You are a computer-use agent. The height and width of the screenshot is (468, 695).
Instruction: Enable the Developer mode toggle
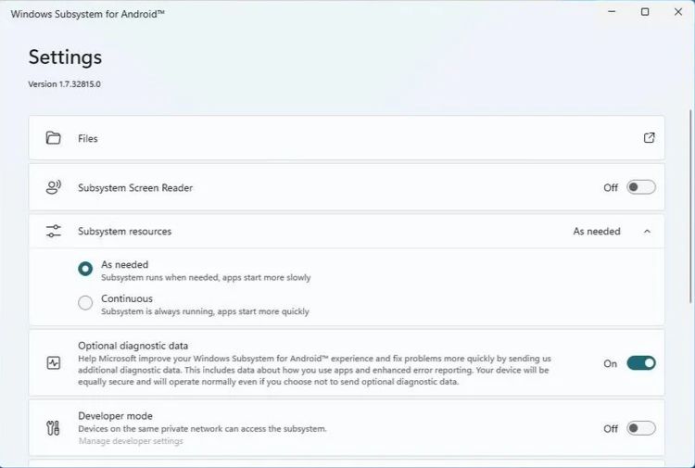click(640, 428)
